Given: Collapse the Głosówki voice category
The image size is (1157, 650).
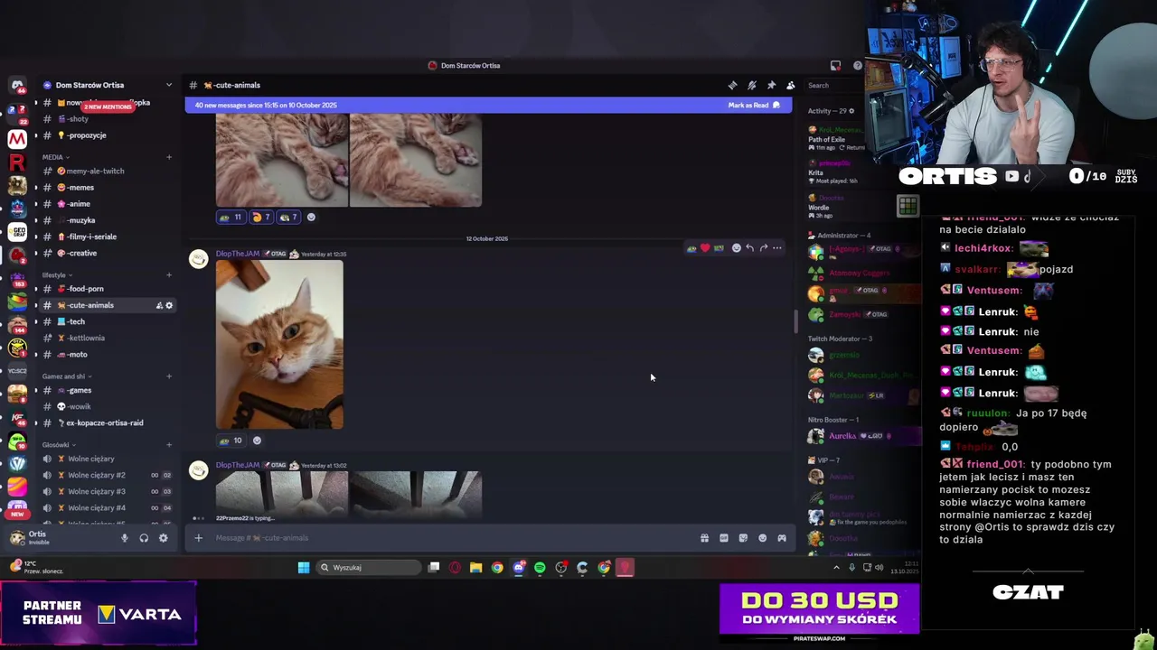Looking at the screenshot, I should coord(58,444).
